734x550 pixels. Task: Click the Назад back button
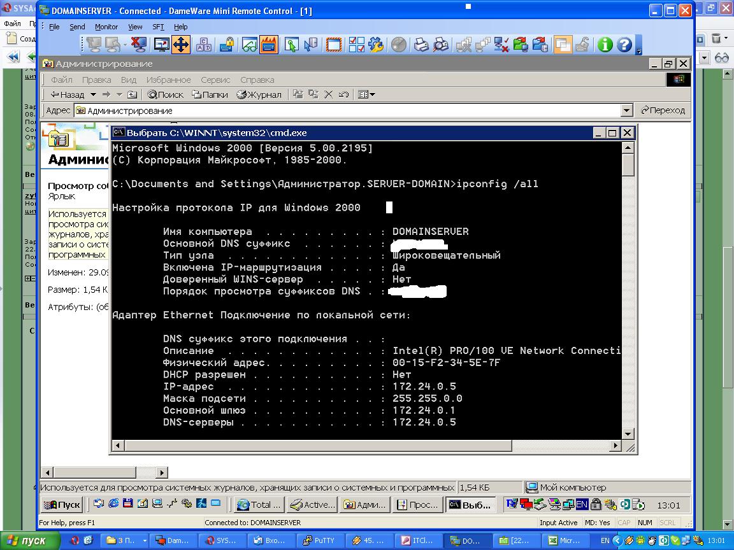tap(68, 94)
